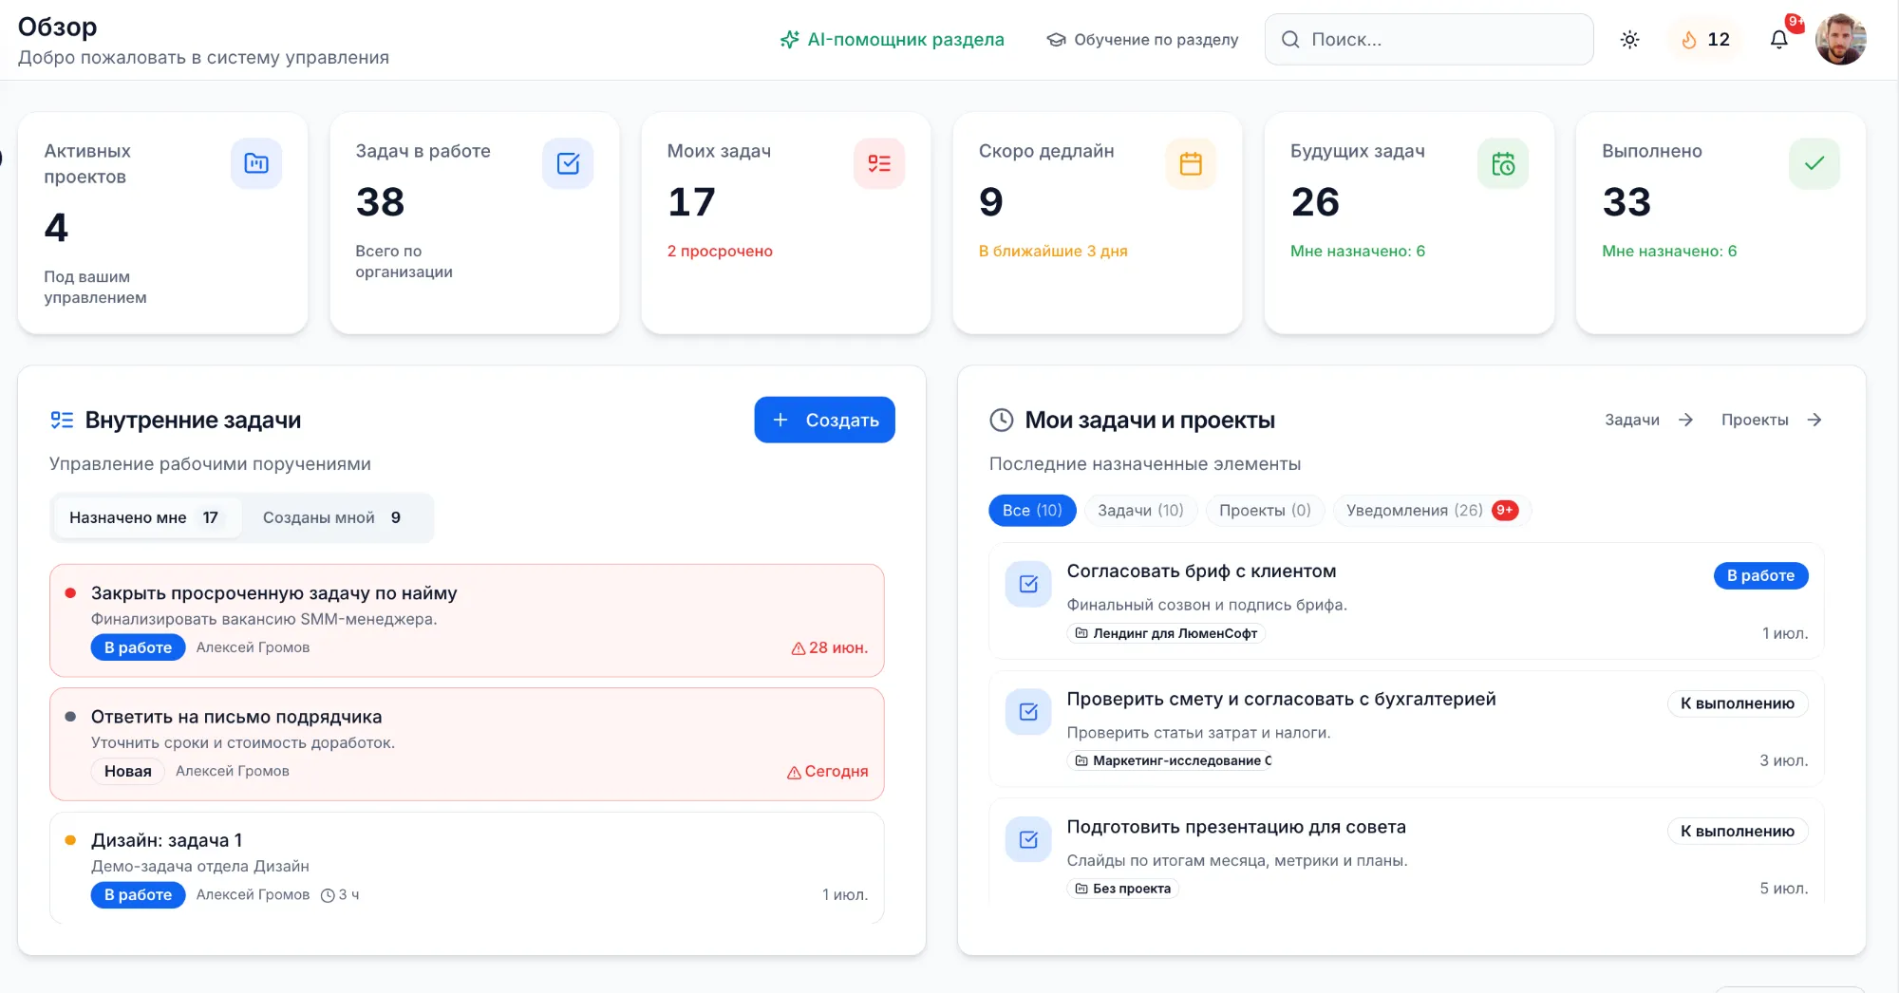Image resolution: width=1899 pixels, height=993 pixels.
Task: Open the Выполнено card
Action: click(1720, 223)
